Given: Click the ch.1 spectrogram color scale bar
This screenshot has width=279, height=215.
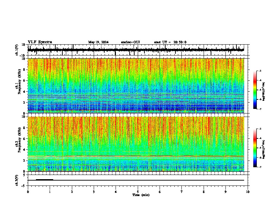Looking at the screenshot, I should (255, 90).
